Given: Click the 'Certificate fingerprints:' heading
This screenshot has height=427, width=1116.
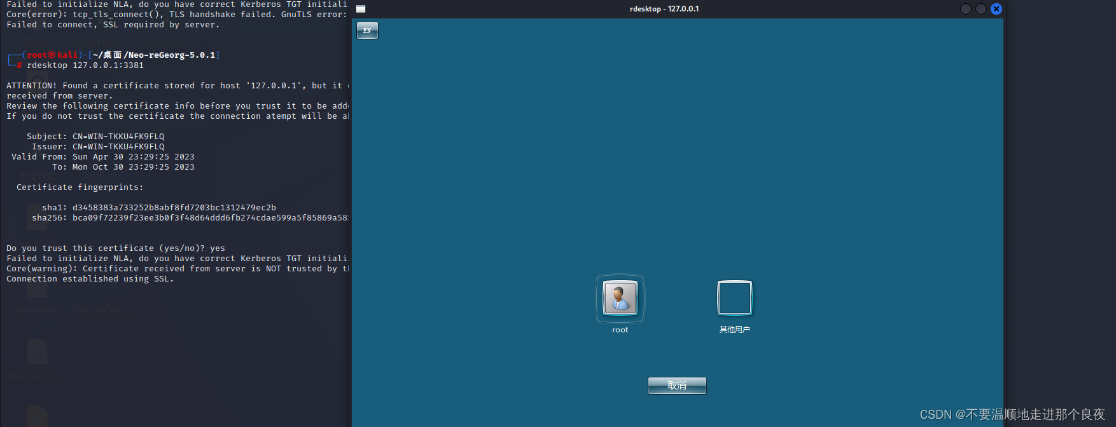Looking at the screenshot, I should click(80, 187).
